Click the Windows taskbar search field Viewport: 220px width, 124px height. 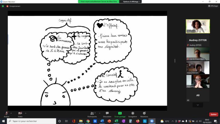pos(32,121)
